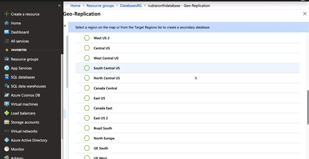Select the Central US hexagon icon
Screen dimensions: 309x159
coord(87,48)
